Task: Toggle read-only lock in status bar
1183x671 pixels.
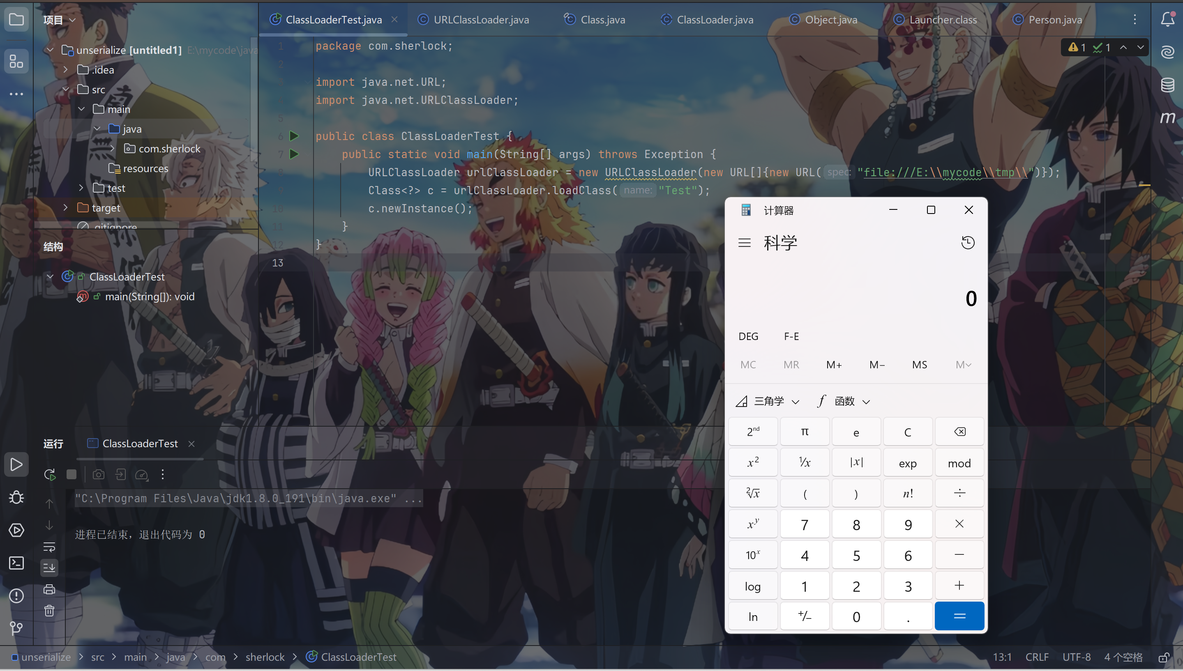Action: [1164, 657]
